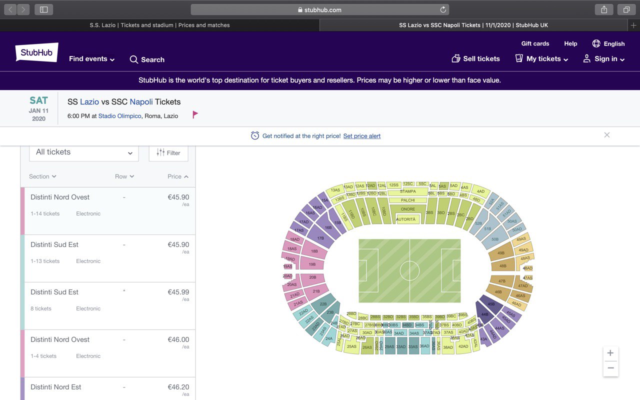Sort listings by Price column
Viewport: 640px width, 400px height.
178,176
